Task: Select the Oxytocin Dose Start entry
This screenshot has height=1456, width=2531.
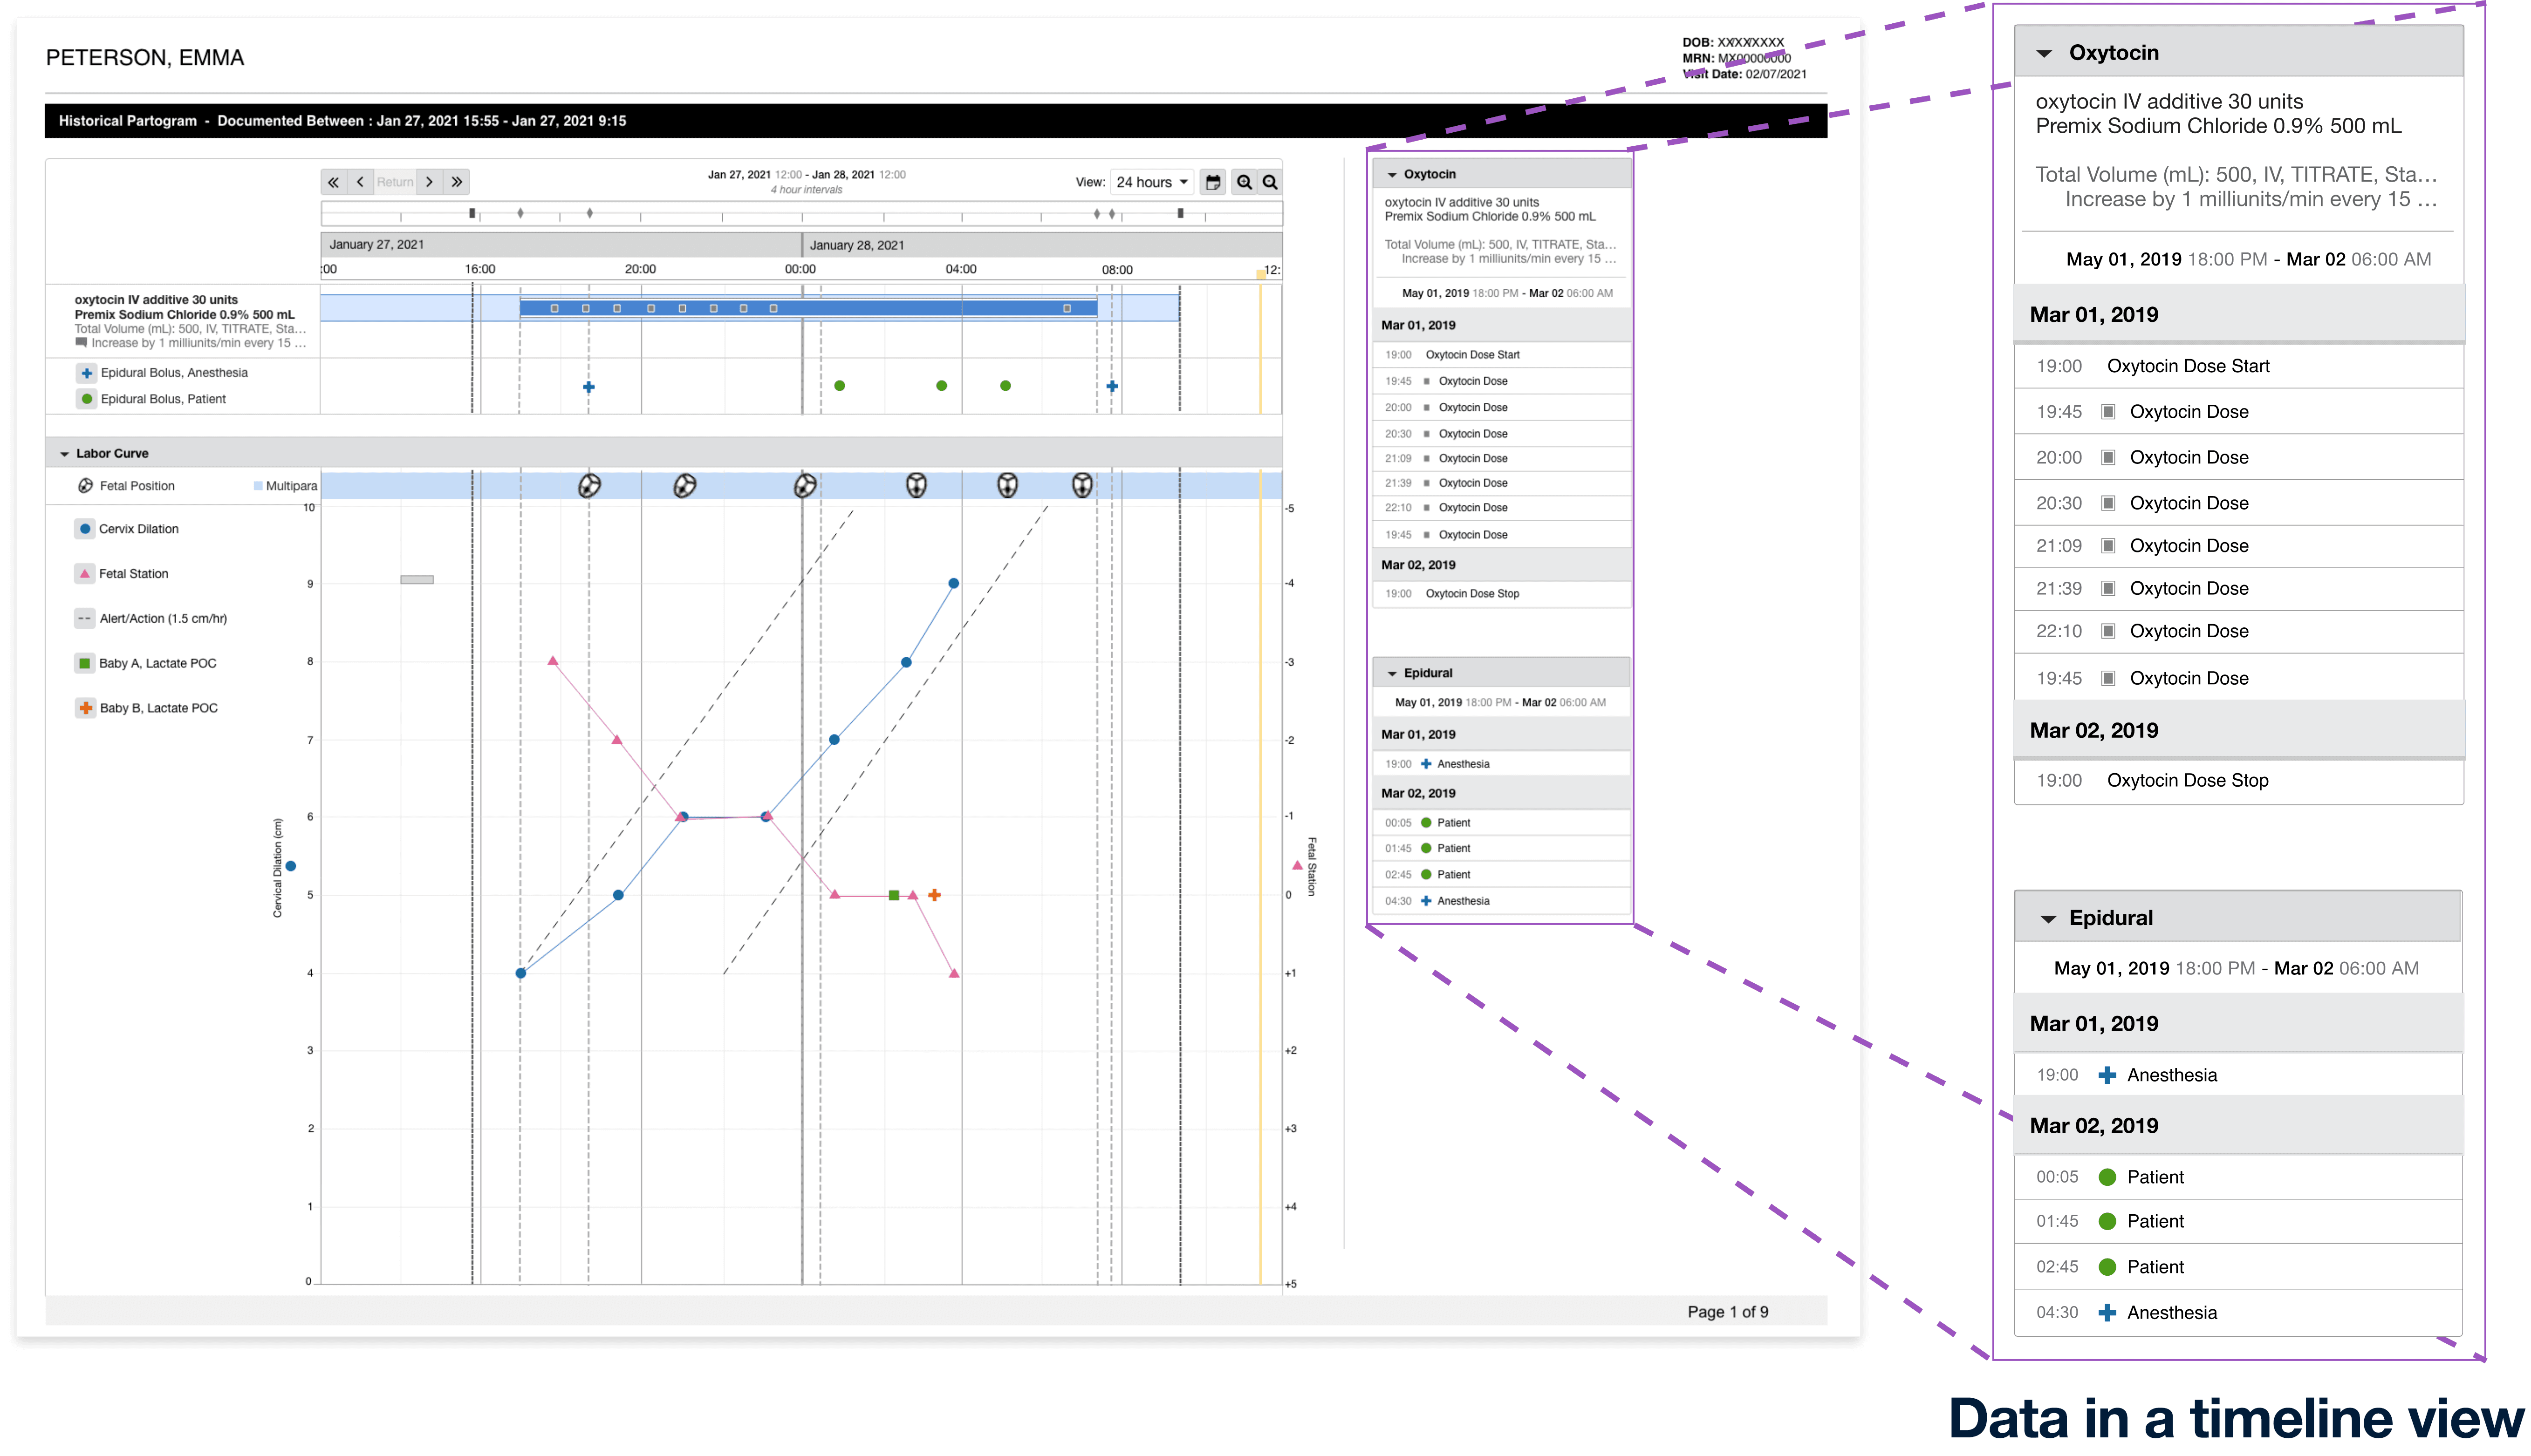Action: coord(1471,355)
